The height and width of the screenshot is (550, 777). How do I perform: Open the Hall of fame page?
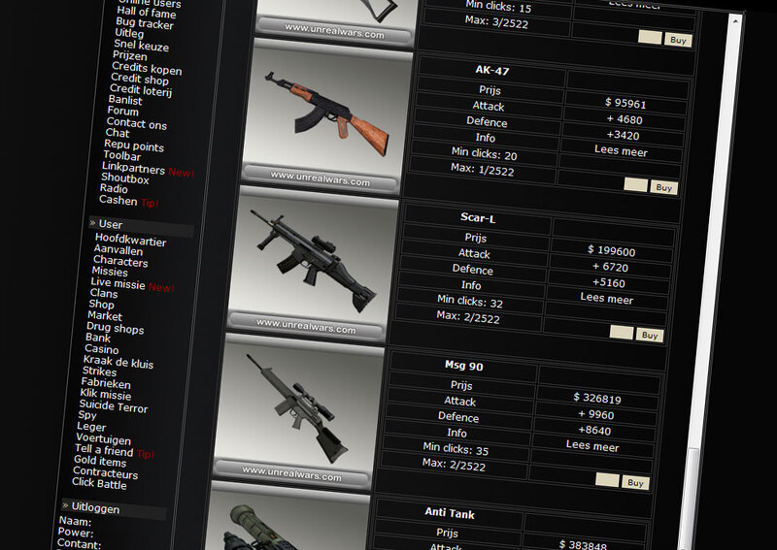point(147,12)
